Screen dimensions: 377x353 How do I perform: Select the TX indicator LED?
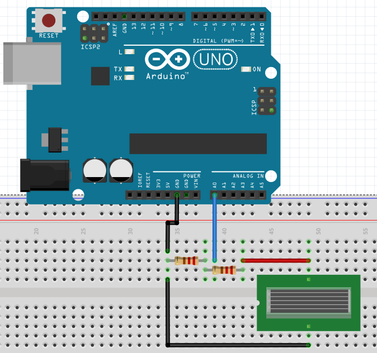click(x=129, y=69)
